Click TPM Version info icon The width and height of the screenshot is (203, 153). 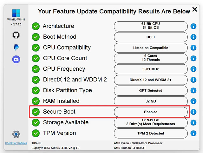click(193, 133)
